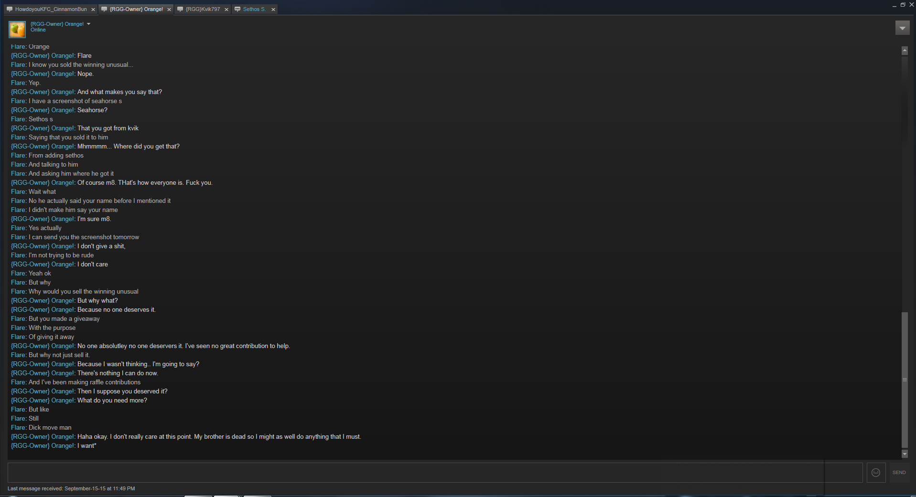Click chat bubble icon on Sethos S. tab
Screen dimensions: 916x497
coord(237,9)
